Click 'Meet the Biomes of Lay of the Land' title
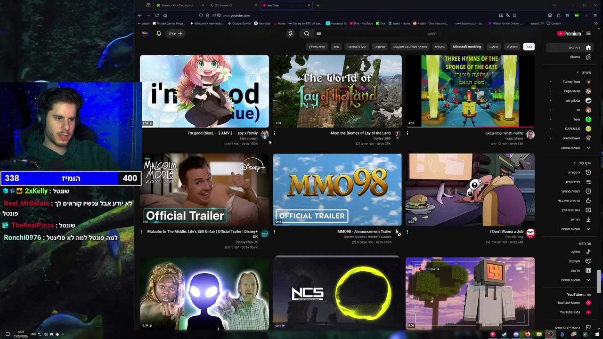This screenshot has height=339, width=603. click(360, 133)
